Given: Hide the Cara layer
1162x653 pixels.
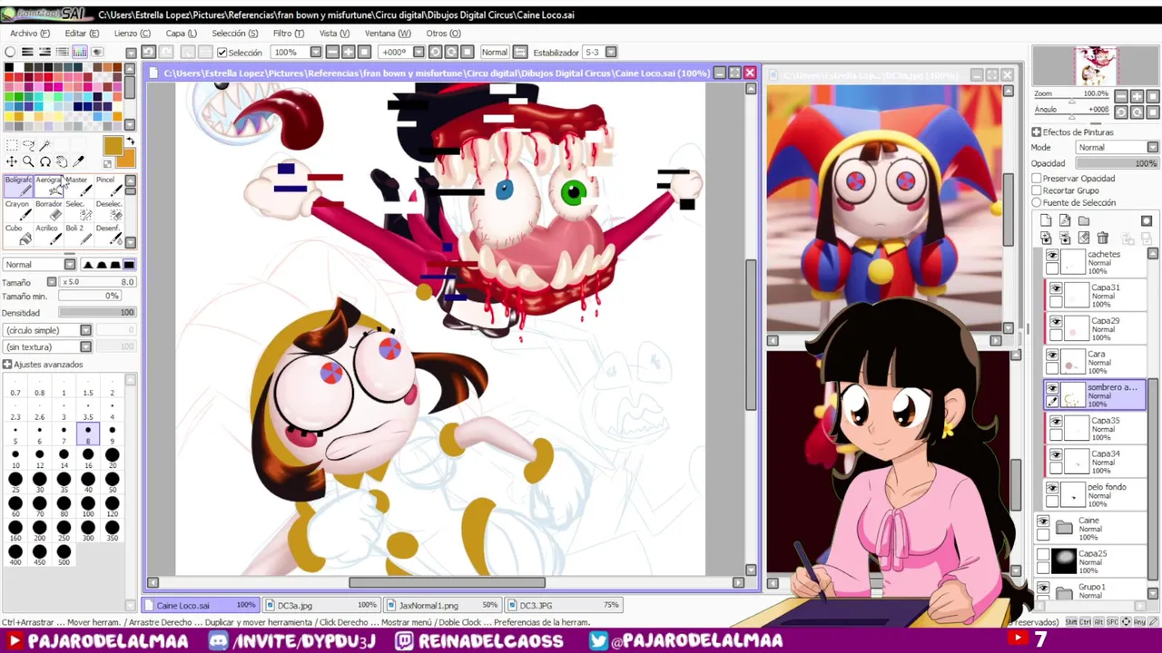Looking at the screenshot, I should pyautogui.click(x=1052, y=356).
